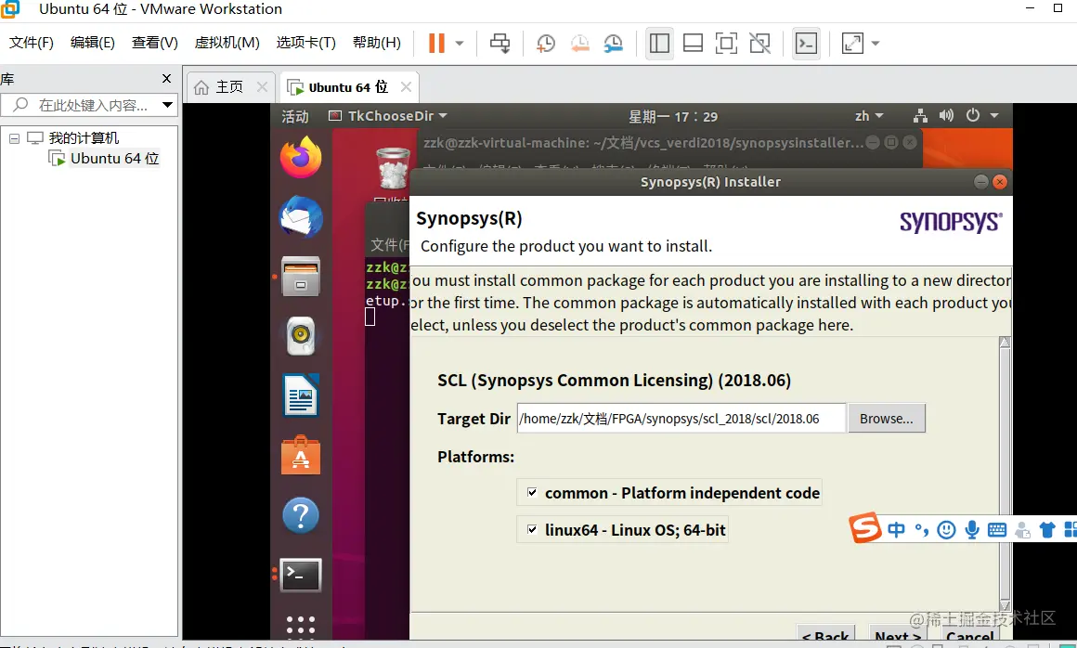Toggle the library sidebar view

659,44
